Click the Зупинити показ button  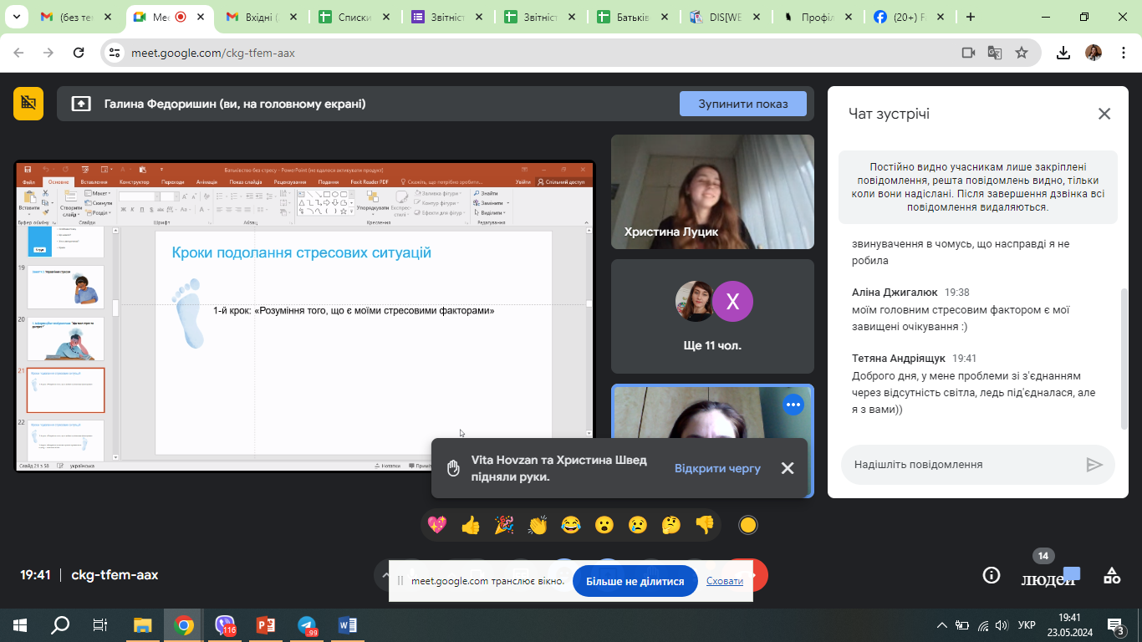[743, 104]
